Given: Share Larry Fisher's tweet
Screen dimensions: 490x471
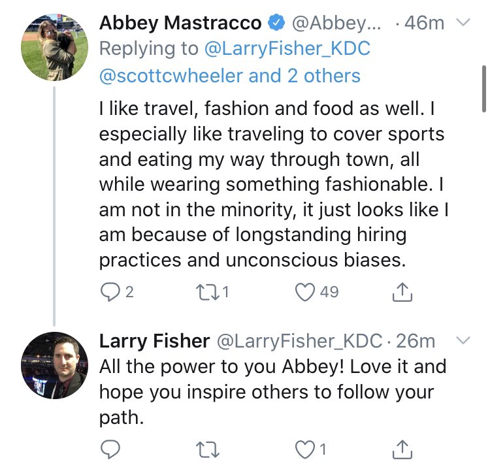Looking at the screenshot, I should click(402, 449).
